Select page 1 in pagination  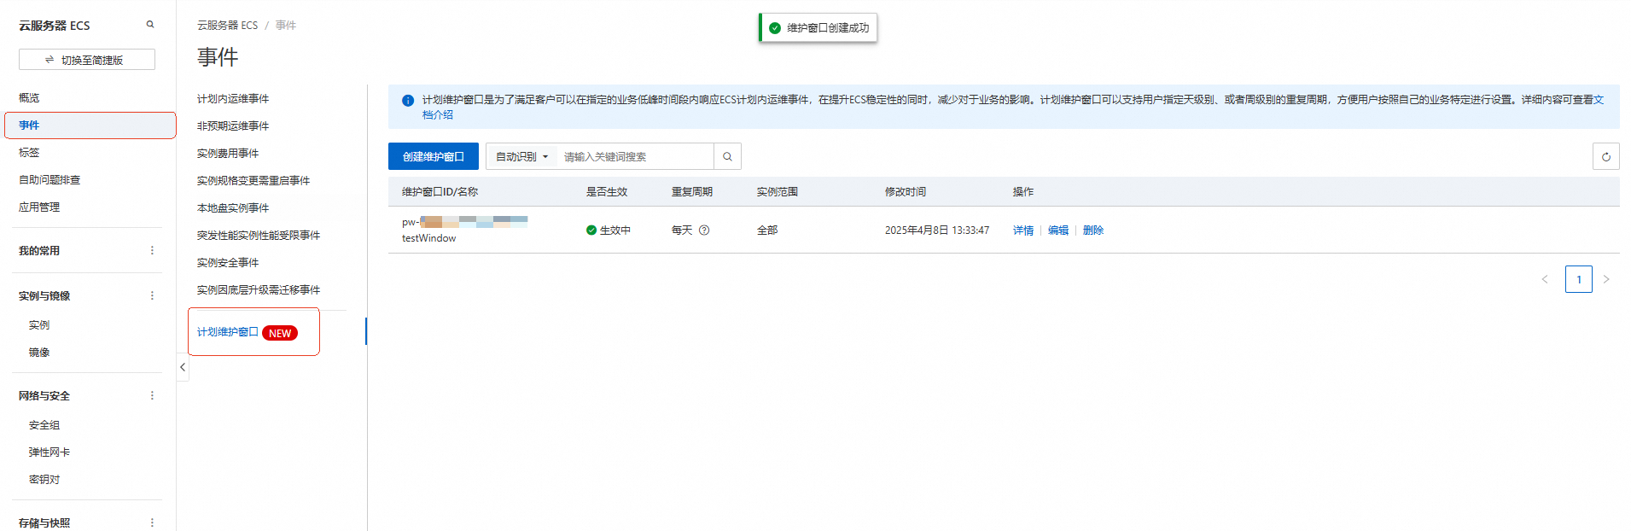(1578, 279)
